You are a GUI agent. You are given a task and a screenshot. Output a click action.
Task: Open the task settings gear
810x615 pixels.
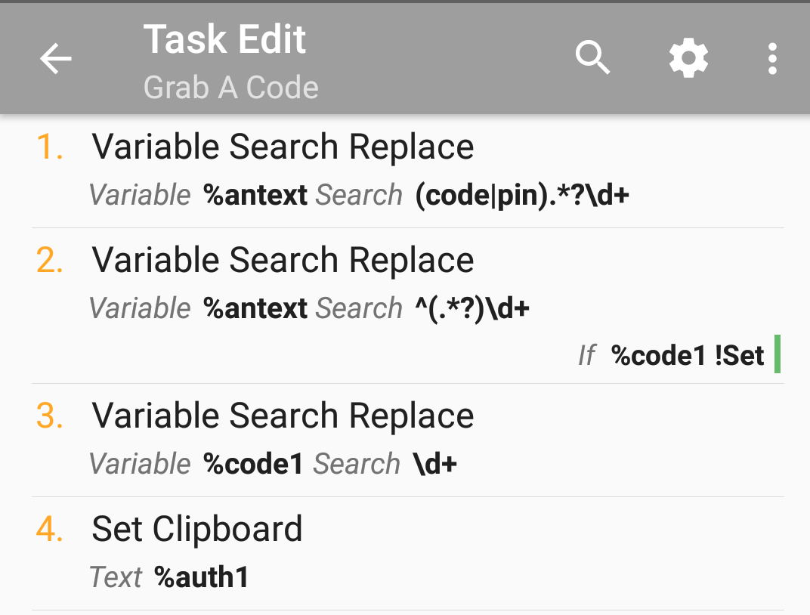[688, 58]
